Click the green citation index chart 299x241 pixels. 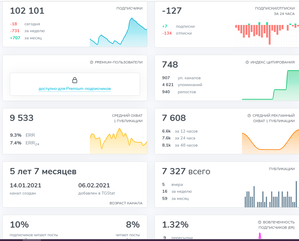coord(270,85)
